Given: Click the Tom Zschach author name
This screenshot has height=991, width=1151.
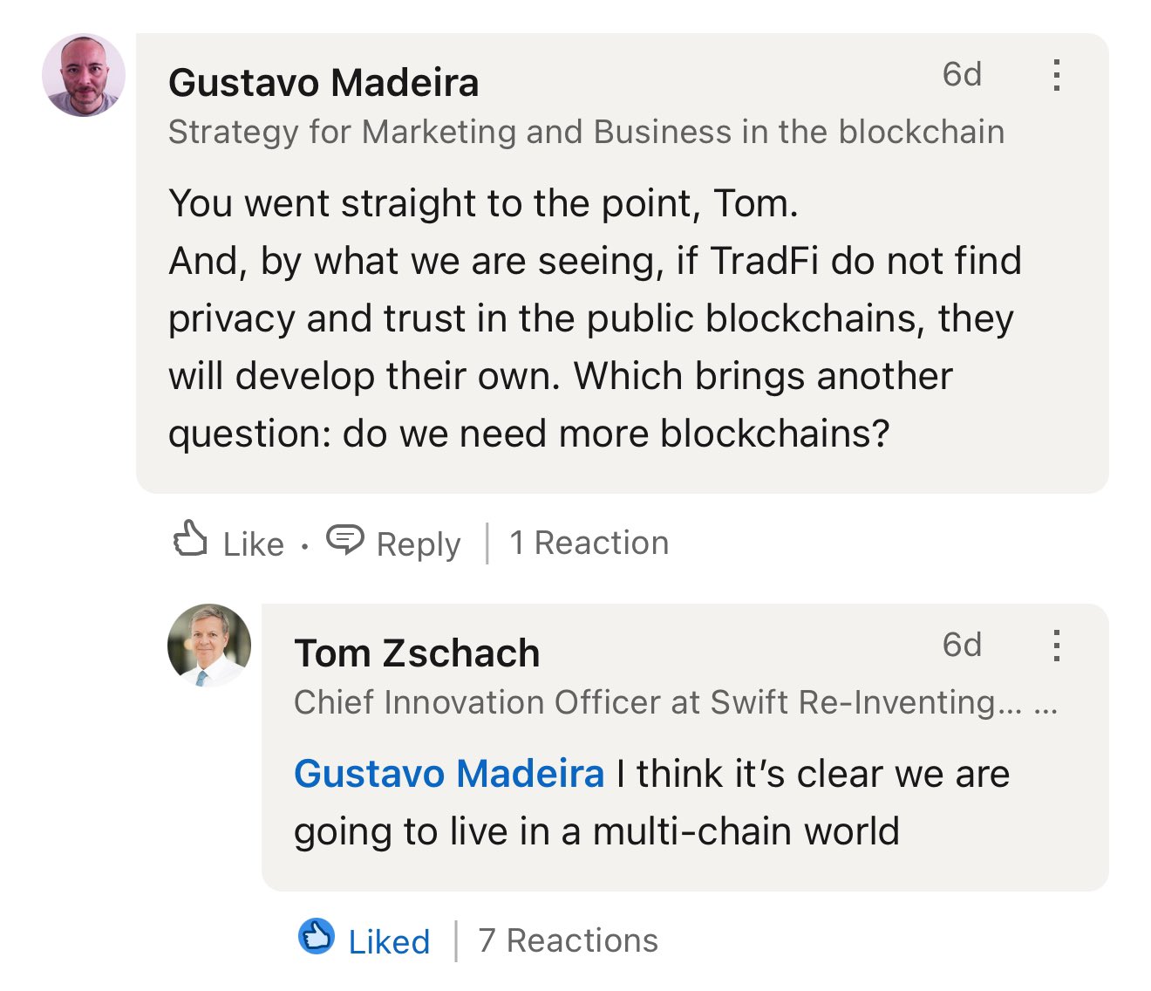Looking at the screenshot, I should coord(417,653).
